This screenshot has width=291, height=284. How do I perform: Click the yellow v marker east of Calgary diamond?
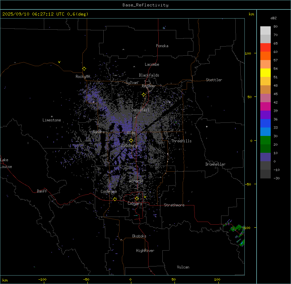tap(145, 197)
